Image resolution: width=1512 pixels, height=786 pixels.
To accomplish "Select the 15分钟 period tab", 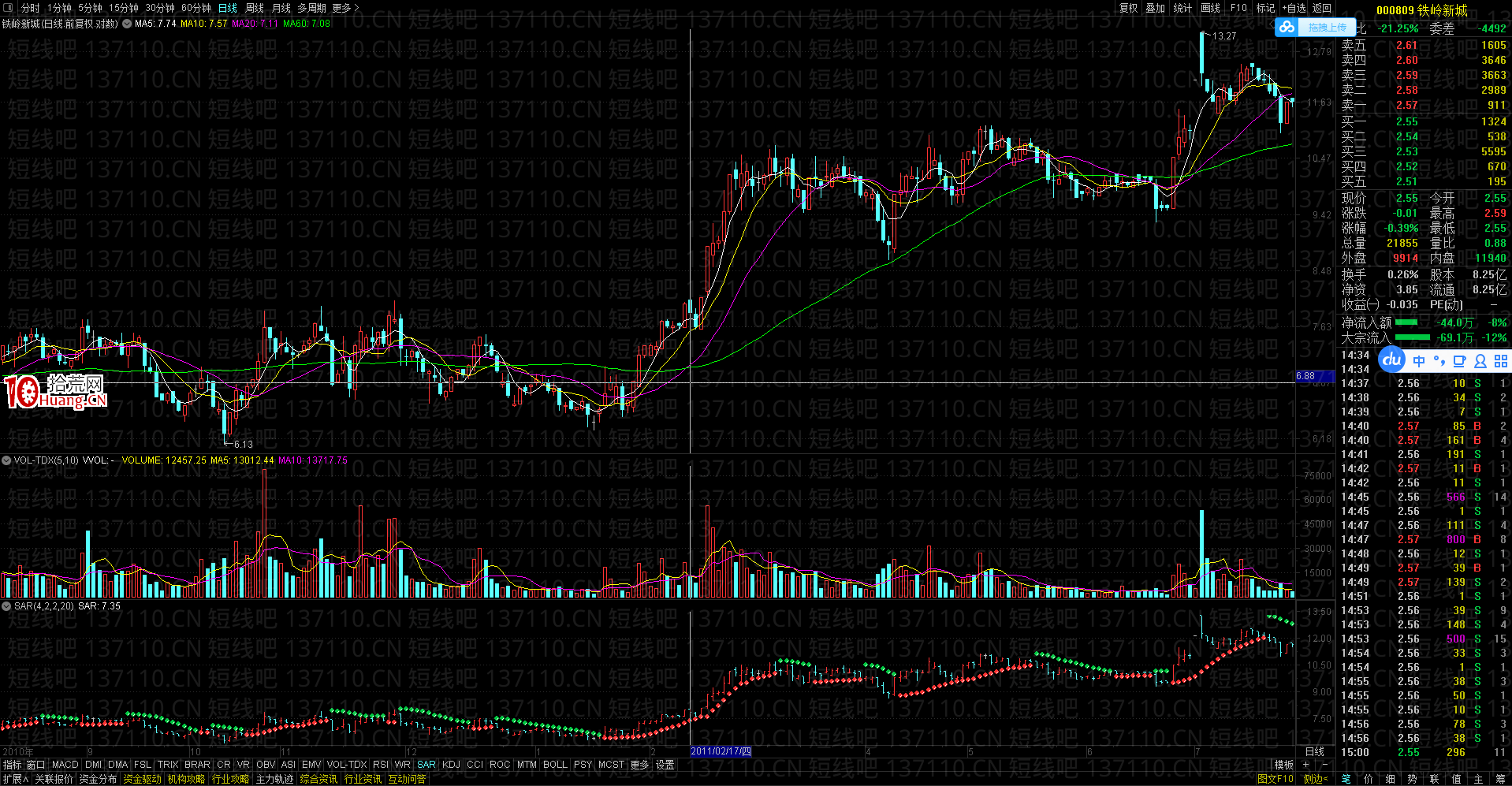I will click(x=124, y=8).
